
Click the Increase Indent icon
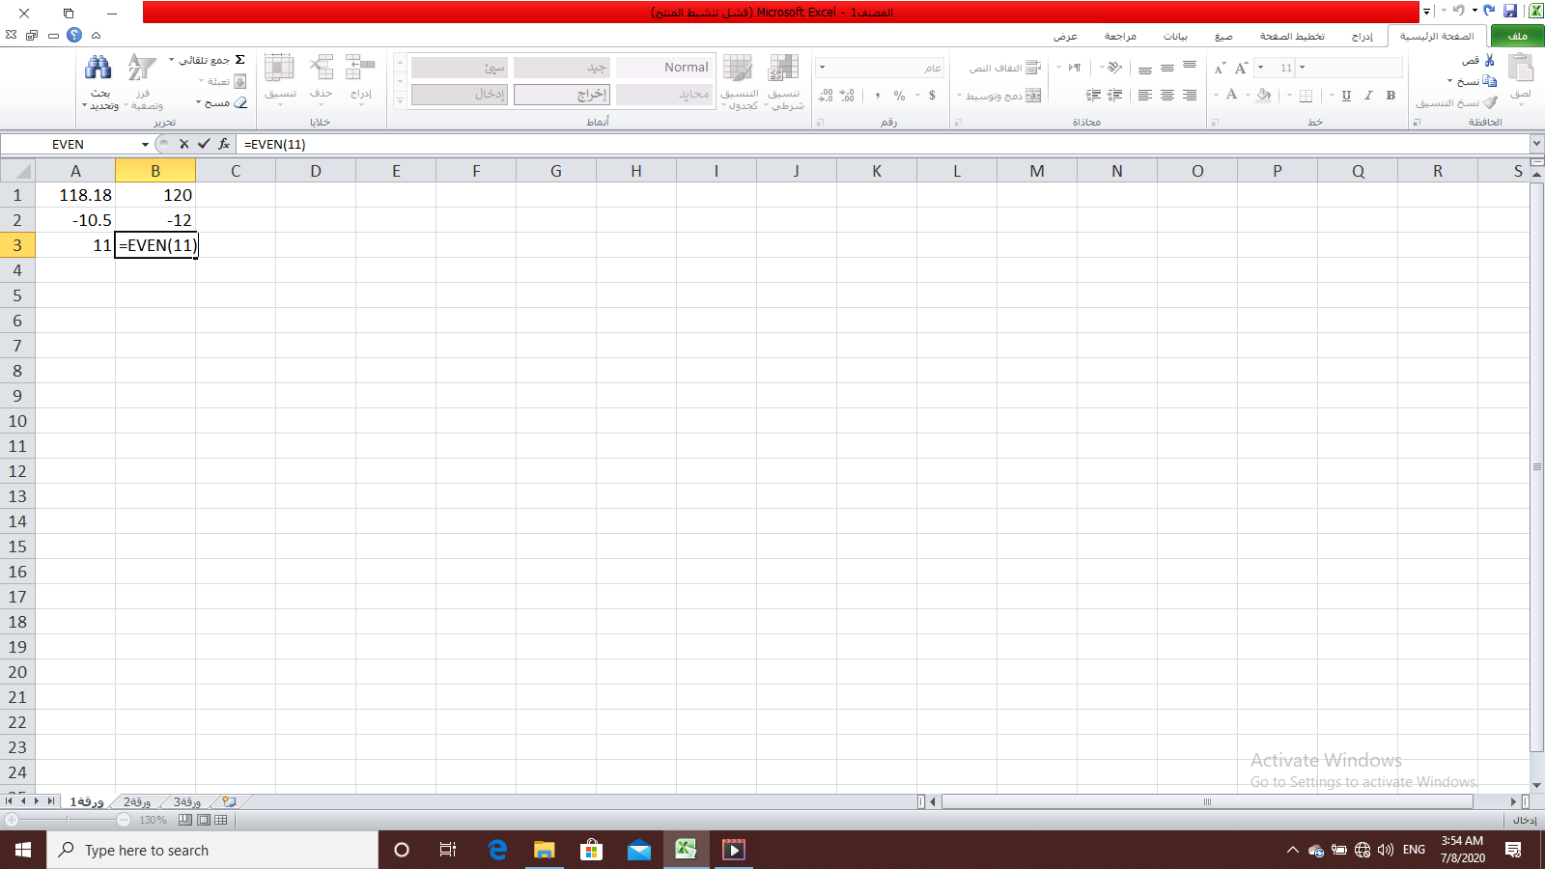1093,96
